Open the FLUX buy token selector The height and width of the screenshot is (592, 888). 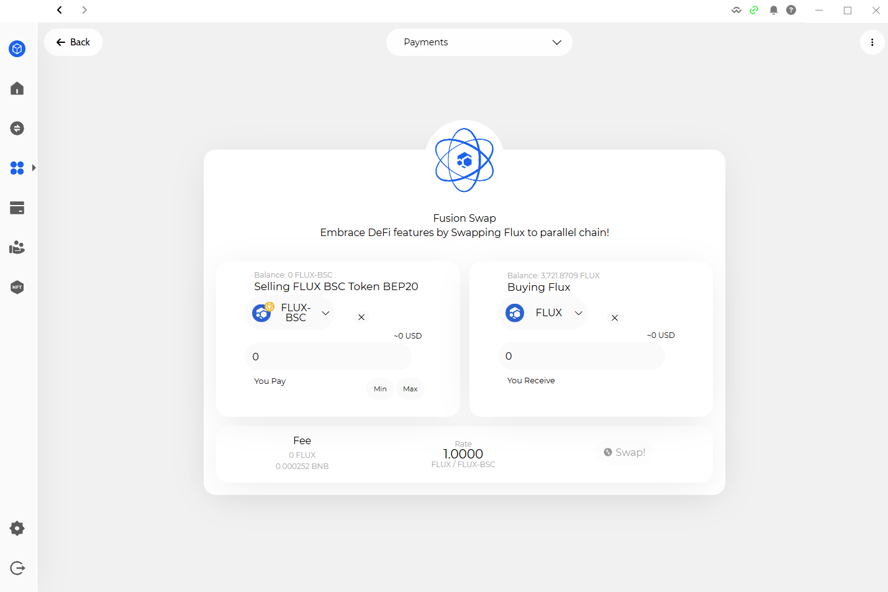543,313
